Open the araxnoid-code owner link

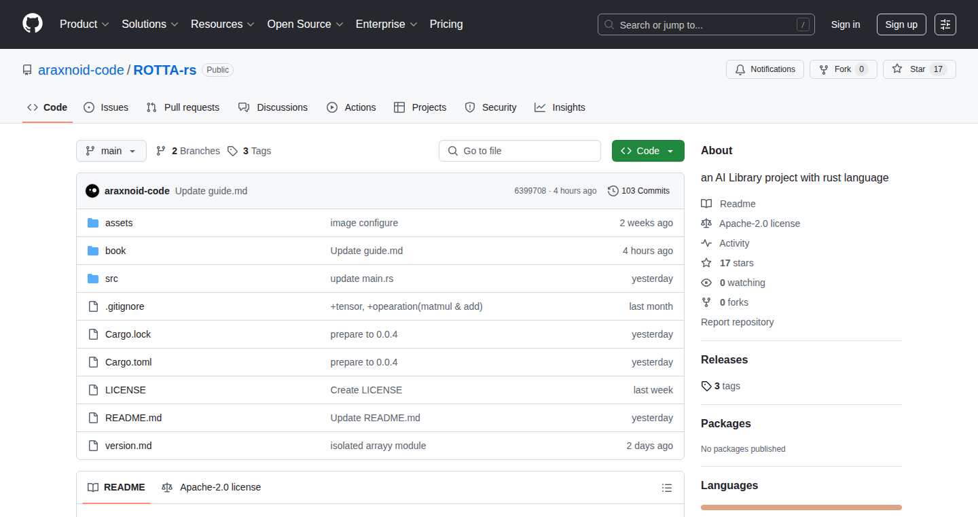pyautogui.click(x=81, y=70)
